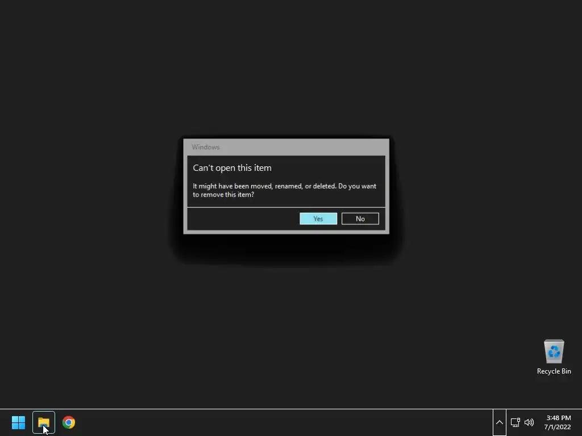The width and height of the screenshot is (582, 436).
Task: Open the volume speaker icon
Action: 529,422
